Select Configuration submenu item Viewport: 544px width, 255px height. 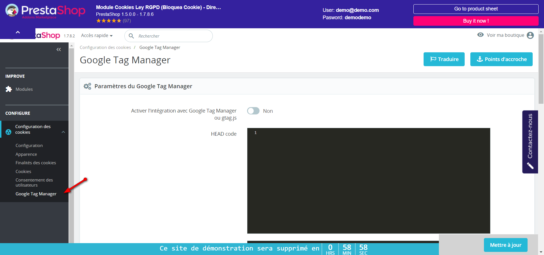tap(29, 146)
